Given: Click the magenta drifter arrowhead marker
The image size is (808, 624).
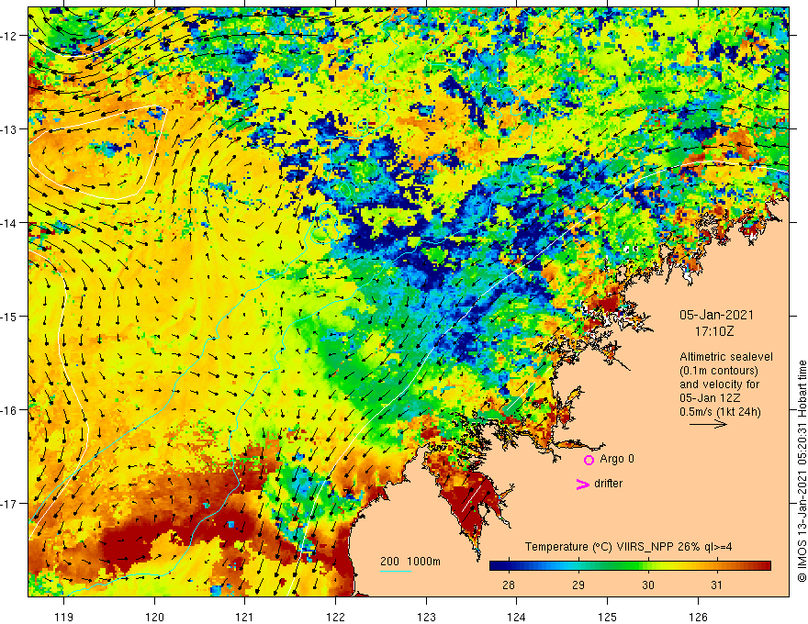Looking at the screenshot, I should [582, 485].
